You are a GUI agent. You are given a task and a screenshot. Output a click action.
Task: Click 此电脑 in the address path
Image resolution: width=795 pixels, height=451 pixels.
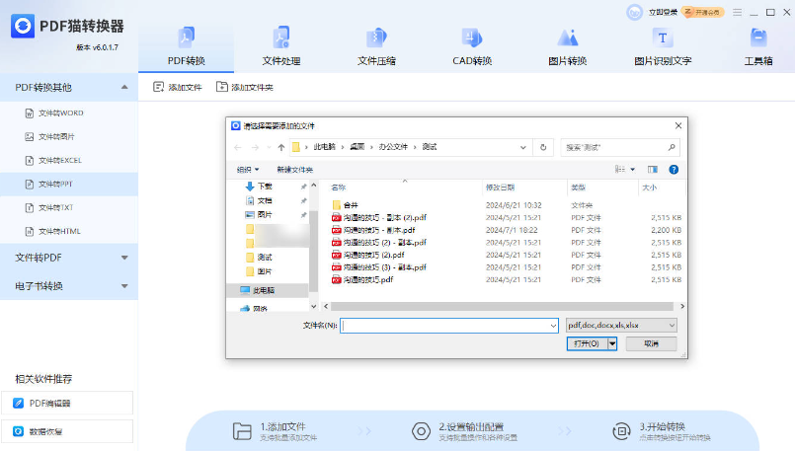click(325, 147)
